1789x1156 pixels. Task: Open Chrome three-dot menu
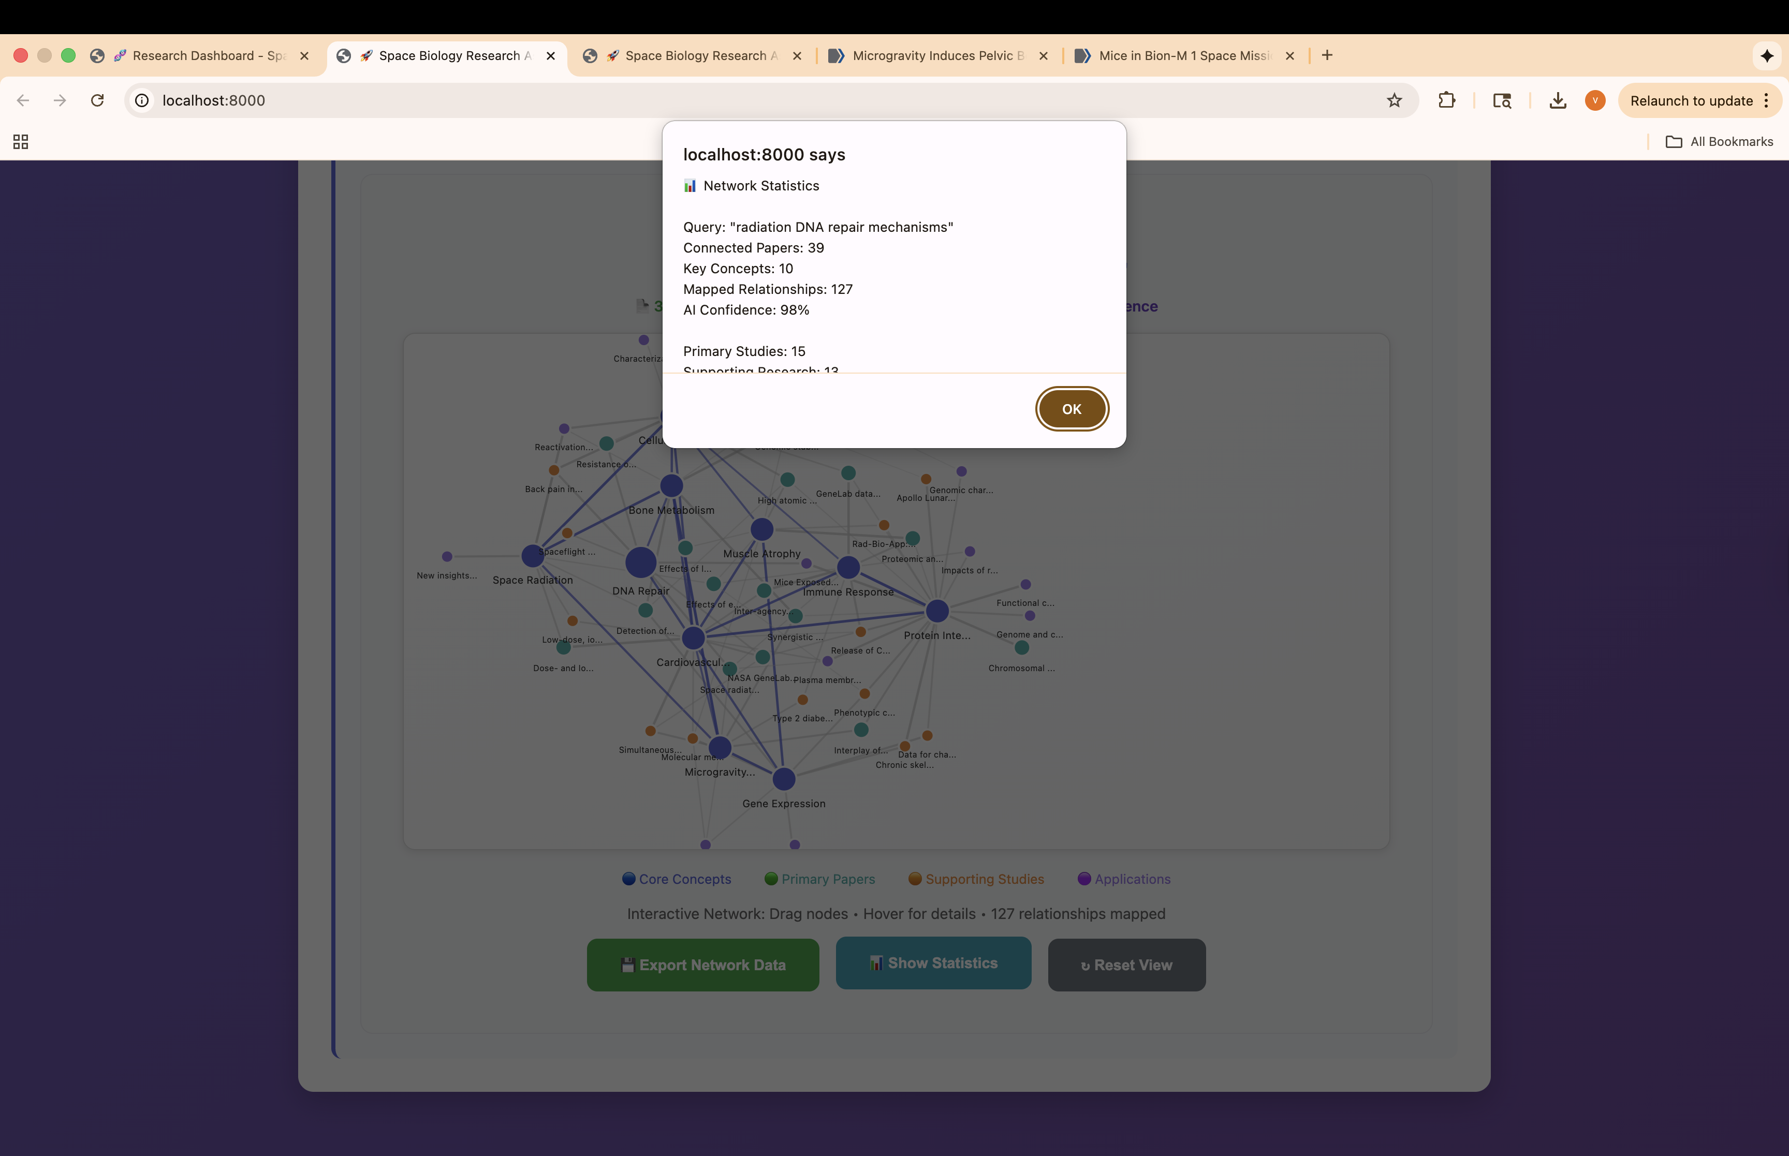1766,100
